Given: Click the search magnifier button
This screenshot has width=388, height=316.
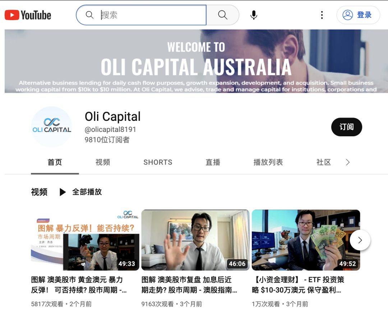Looking at the screenshot, I should pos(223,15).
